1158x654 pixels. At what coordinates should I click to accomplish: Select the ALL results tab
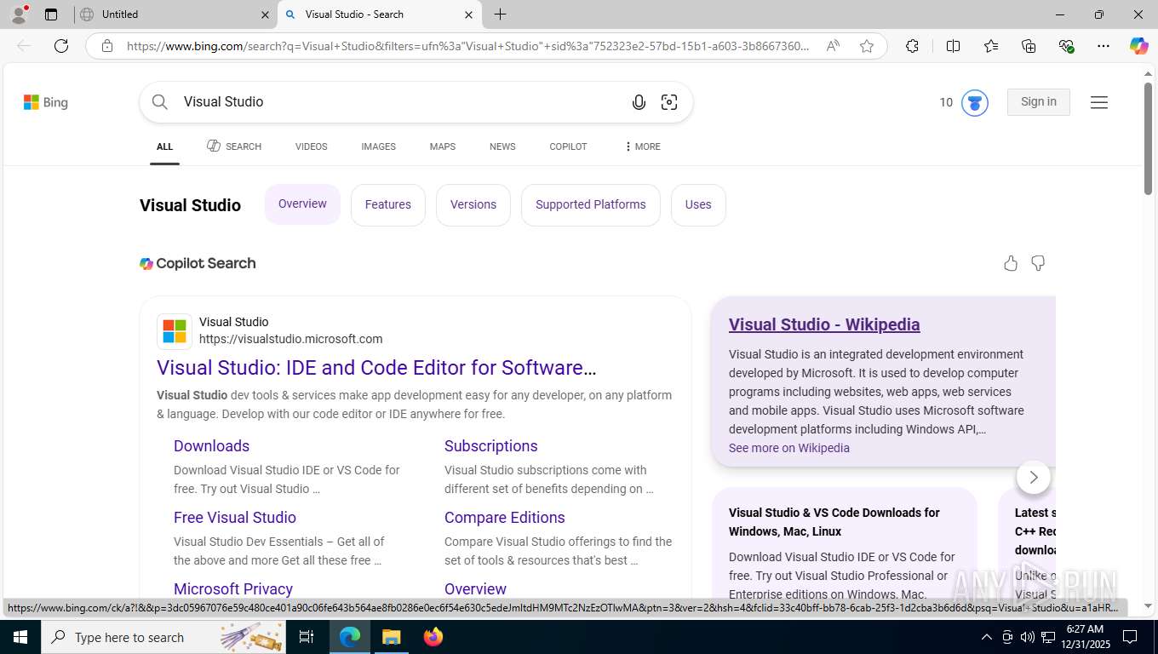click(164, 146)
